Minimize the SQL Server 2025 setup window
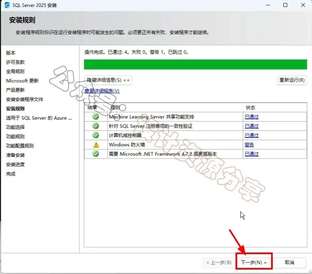 click(x=268, y=5)
